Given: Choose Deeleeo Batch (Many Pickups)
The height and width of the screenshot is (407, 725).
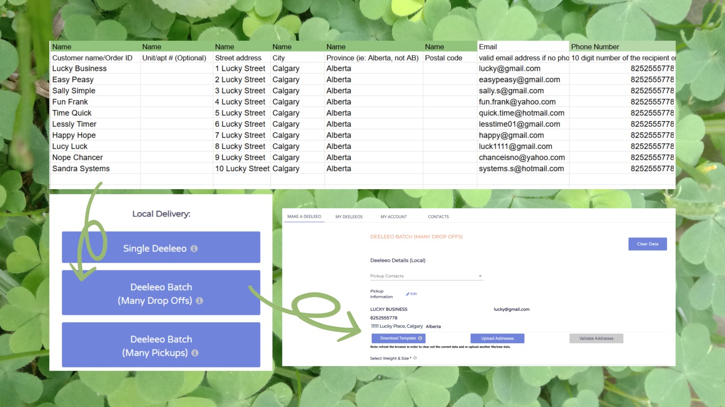Looking at the screenshot, I should [x=161, y=345].
